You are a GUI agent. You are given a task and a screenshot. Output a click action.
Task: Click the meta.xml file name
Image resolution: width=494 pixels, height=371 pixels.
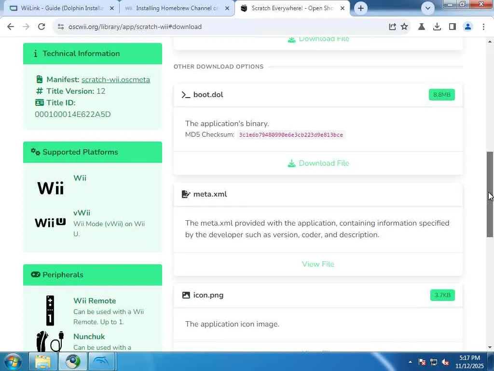(210, 194)
